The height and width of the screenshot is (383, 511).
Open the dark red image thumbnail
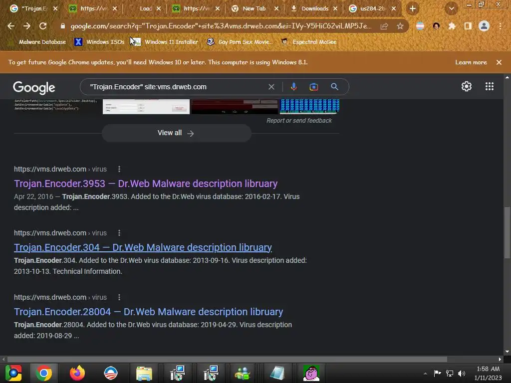tap(235, 107)
